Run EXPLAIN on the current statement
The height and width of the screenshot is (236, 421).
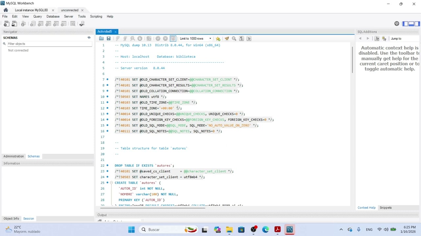pos(133,39)
